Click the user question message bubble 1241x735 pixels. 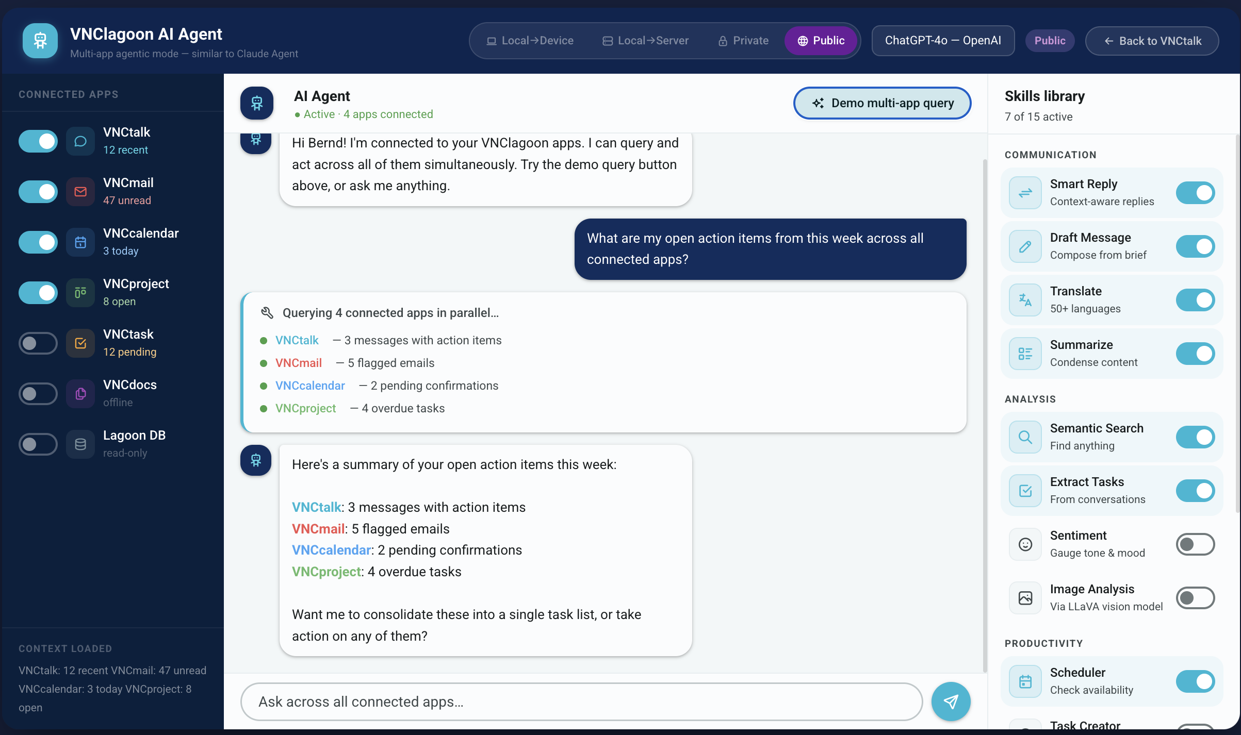point(770,249)
